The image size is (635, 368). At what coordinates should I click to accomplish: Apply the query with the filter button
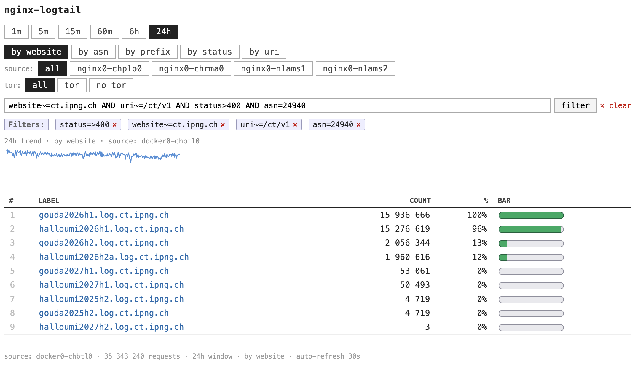point(575,105)
